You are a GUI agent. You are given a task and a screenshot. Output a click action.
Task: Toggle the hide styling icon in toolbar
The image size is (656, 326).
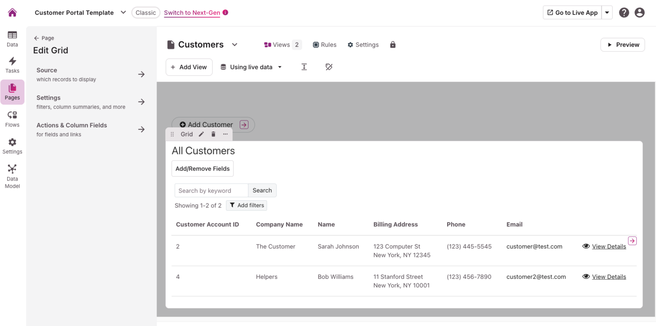(x=329, y=67)
